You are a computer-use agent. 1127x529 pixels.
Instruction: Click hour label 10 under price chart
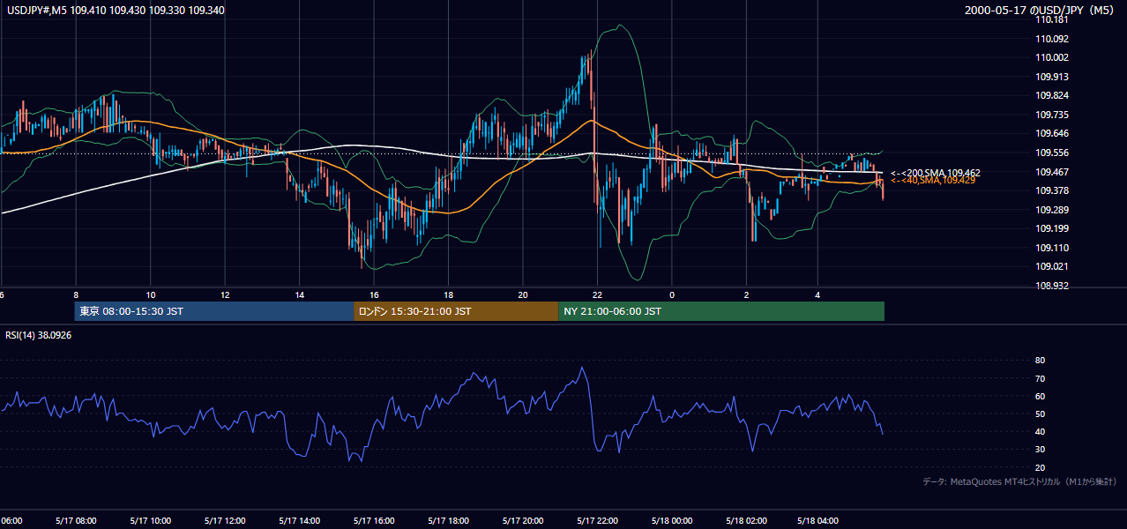tap(151, 294)
